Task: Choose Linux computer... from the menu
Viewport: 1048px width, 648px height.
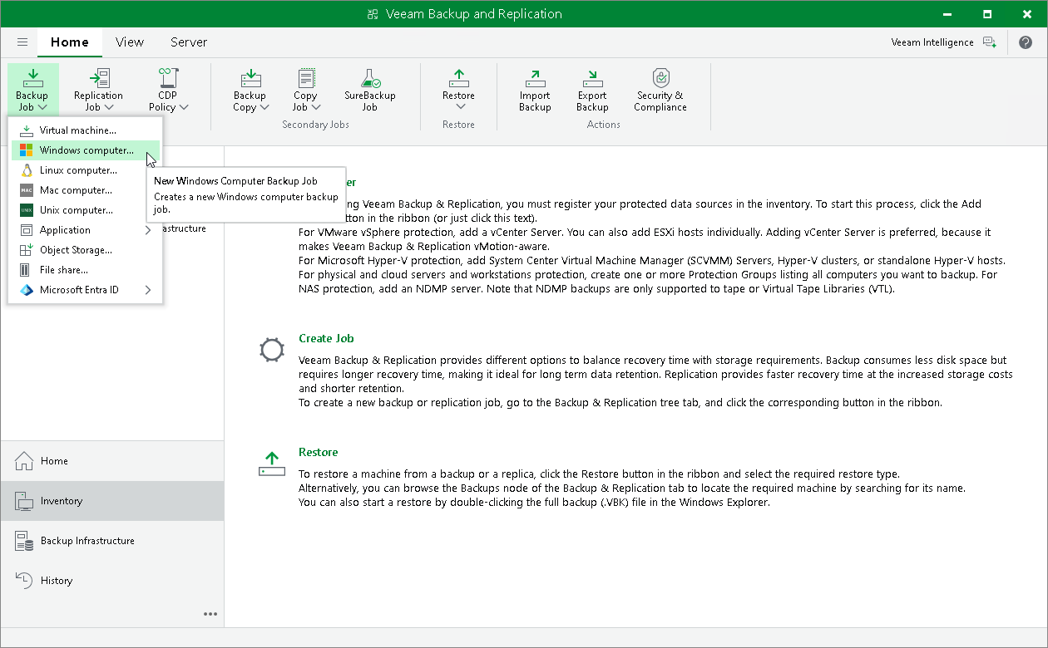Action: [85, 170]
